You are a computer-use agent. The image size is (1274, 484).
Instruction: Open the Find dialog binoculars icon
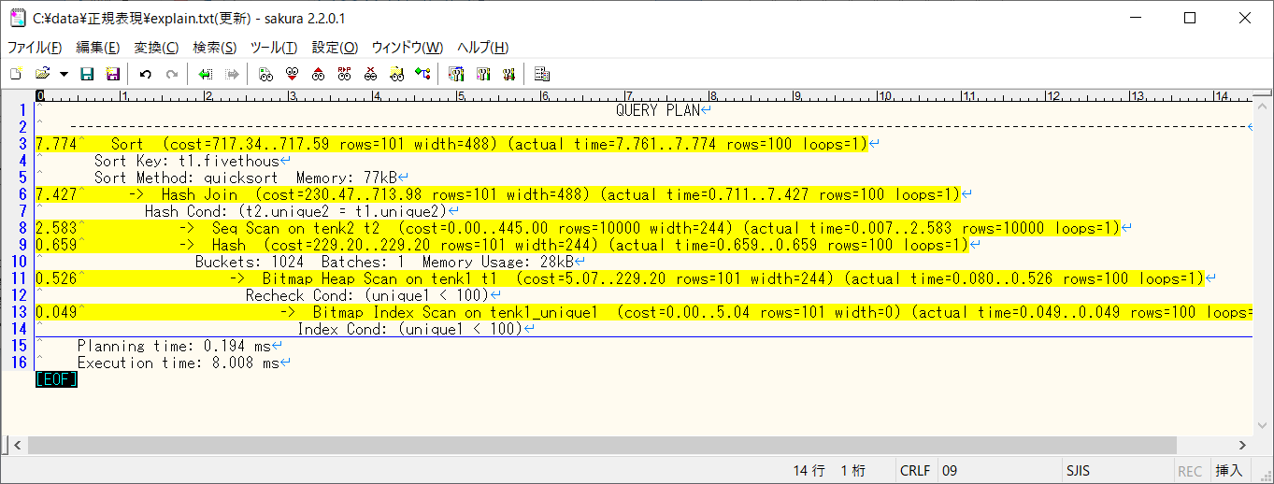(x=265, y=74)
